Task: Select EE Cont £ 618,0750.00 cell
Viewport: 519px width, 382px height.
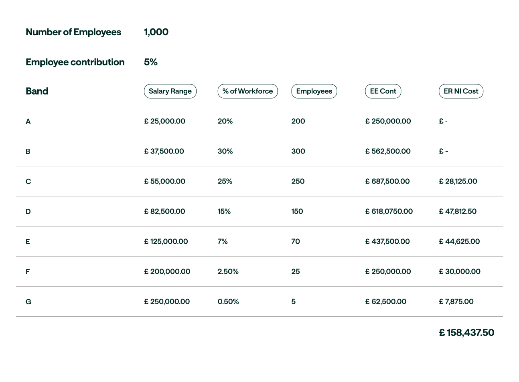Action: [x=389, y=211]
